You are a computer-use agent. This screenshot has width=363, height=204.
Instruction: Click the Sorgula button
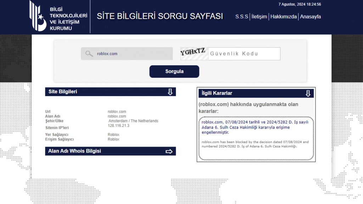point(174,71)
